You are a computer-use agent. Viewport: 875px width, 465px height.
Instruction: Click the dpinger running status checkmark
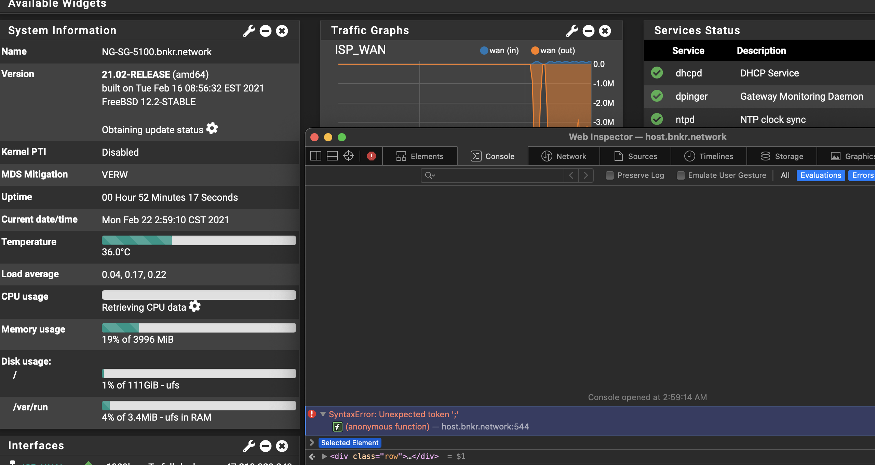657,96
